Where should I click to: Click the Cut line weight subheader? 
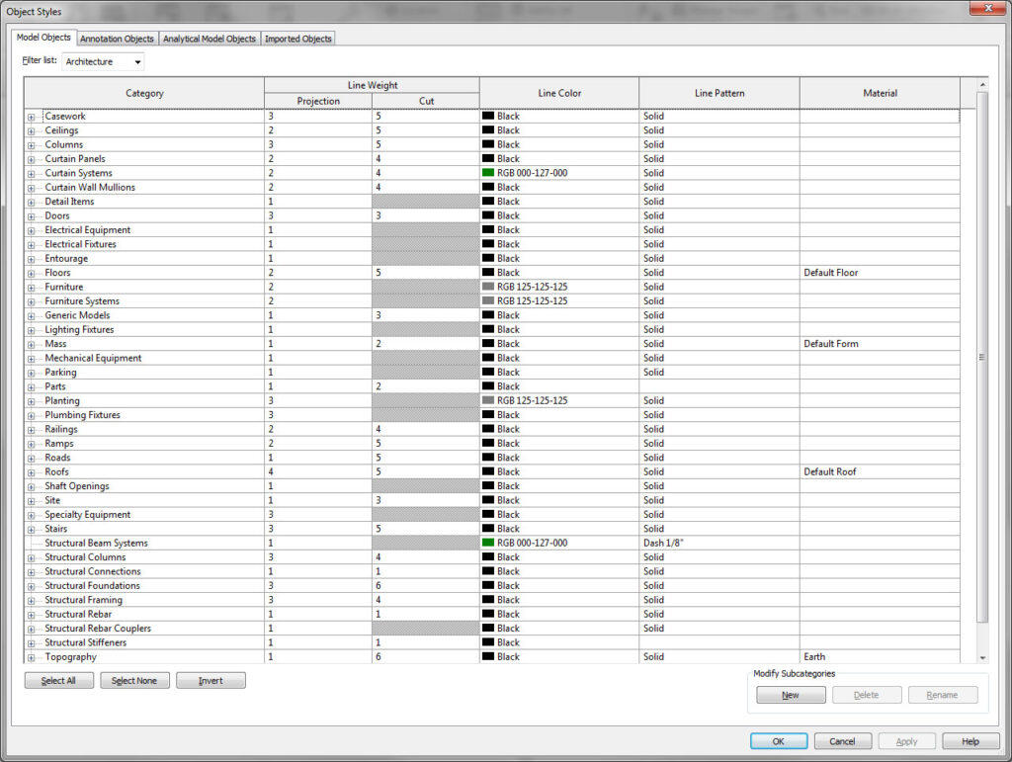(x=426, y=101)
